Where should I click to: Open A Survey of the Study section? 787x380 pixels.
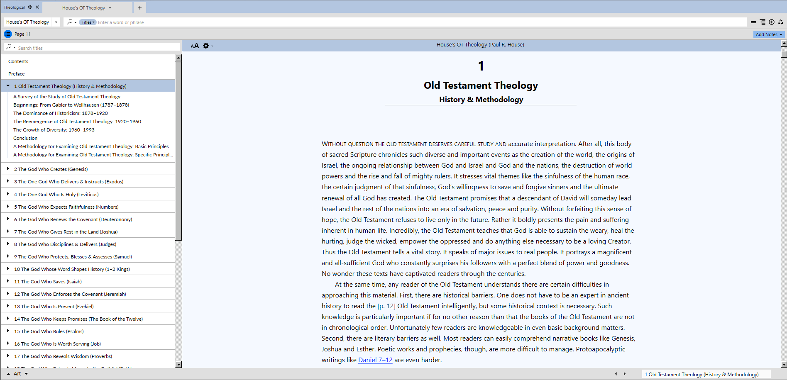tap(67, 97)
